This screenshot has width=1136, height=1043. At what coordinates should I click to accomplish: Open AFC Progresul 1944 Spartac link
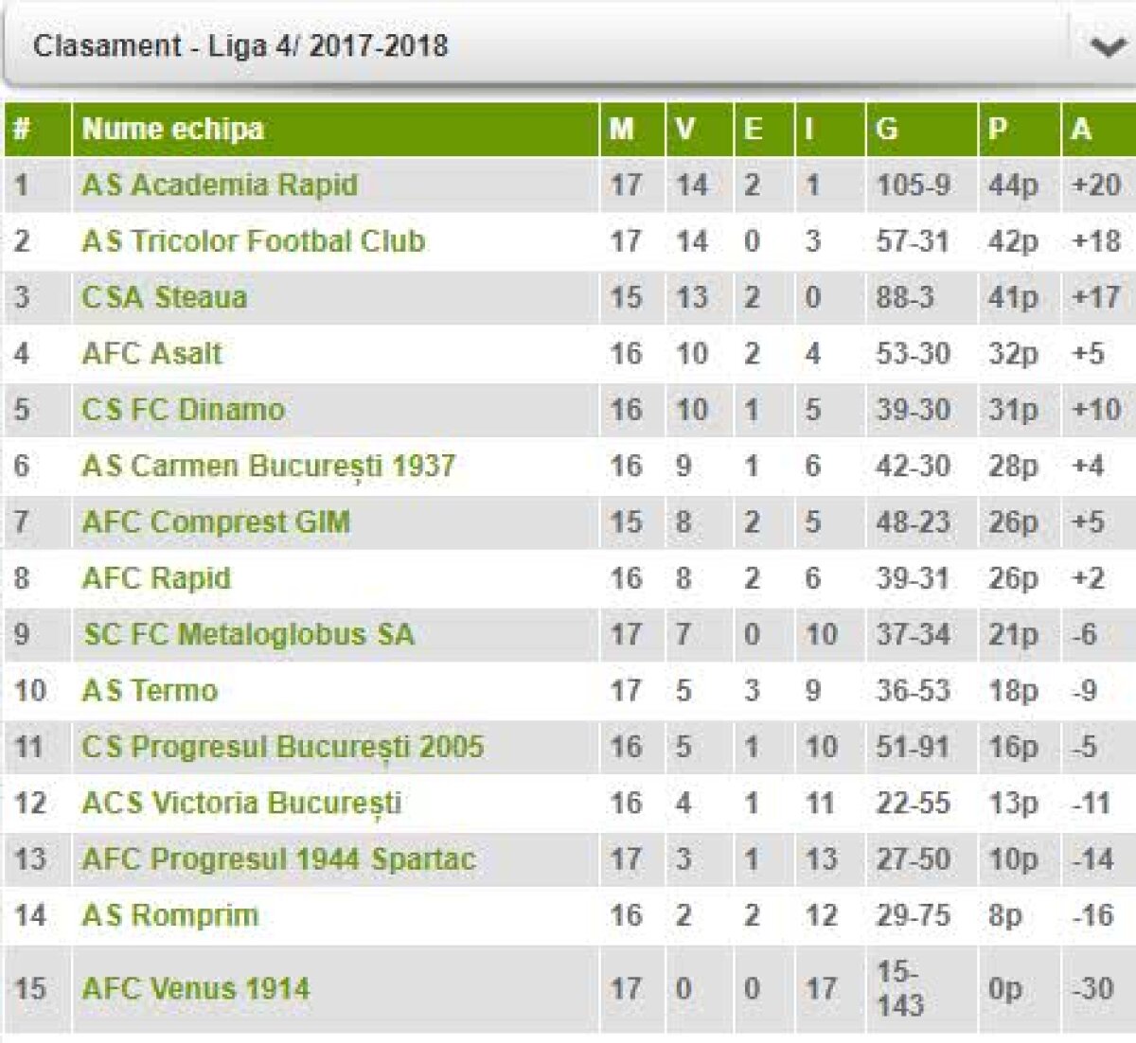pos(278,859)
